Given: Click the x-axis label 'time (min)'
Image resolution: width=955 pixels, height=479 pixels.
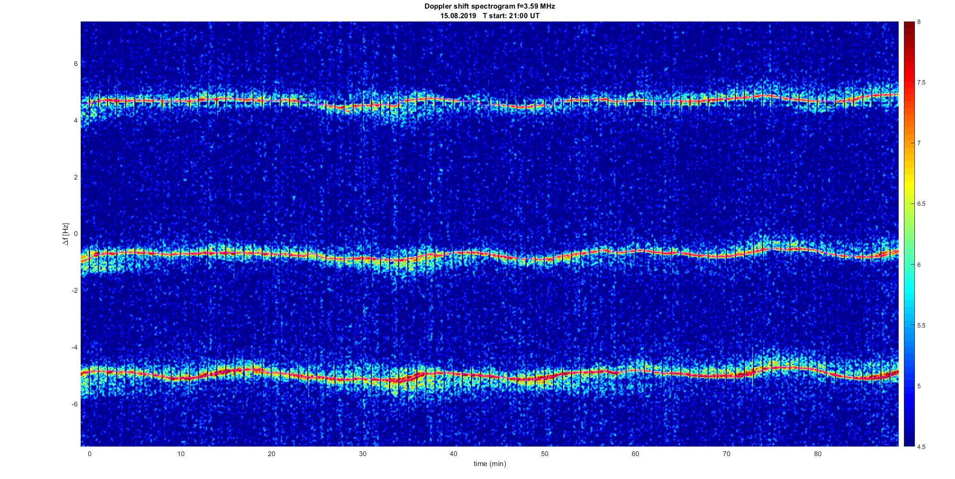Looking at the screenshot, I should [490, 464].
